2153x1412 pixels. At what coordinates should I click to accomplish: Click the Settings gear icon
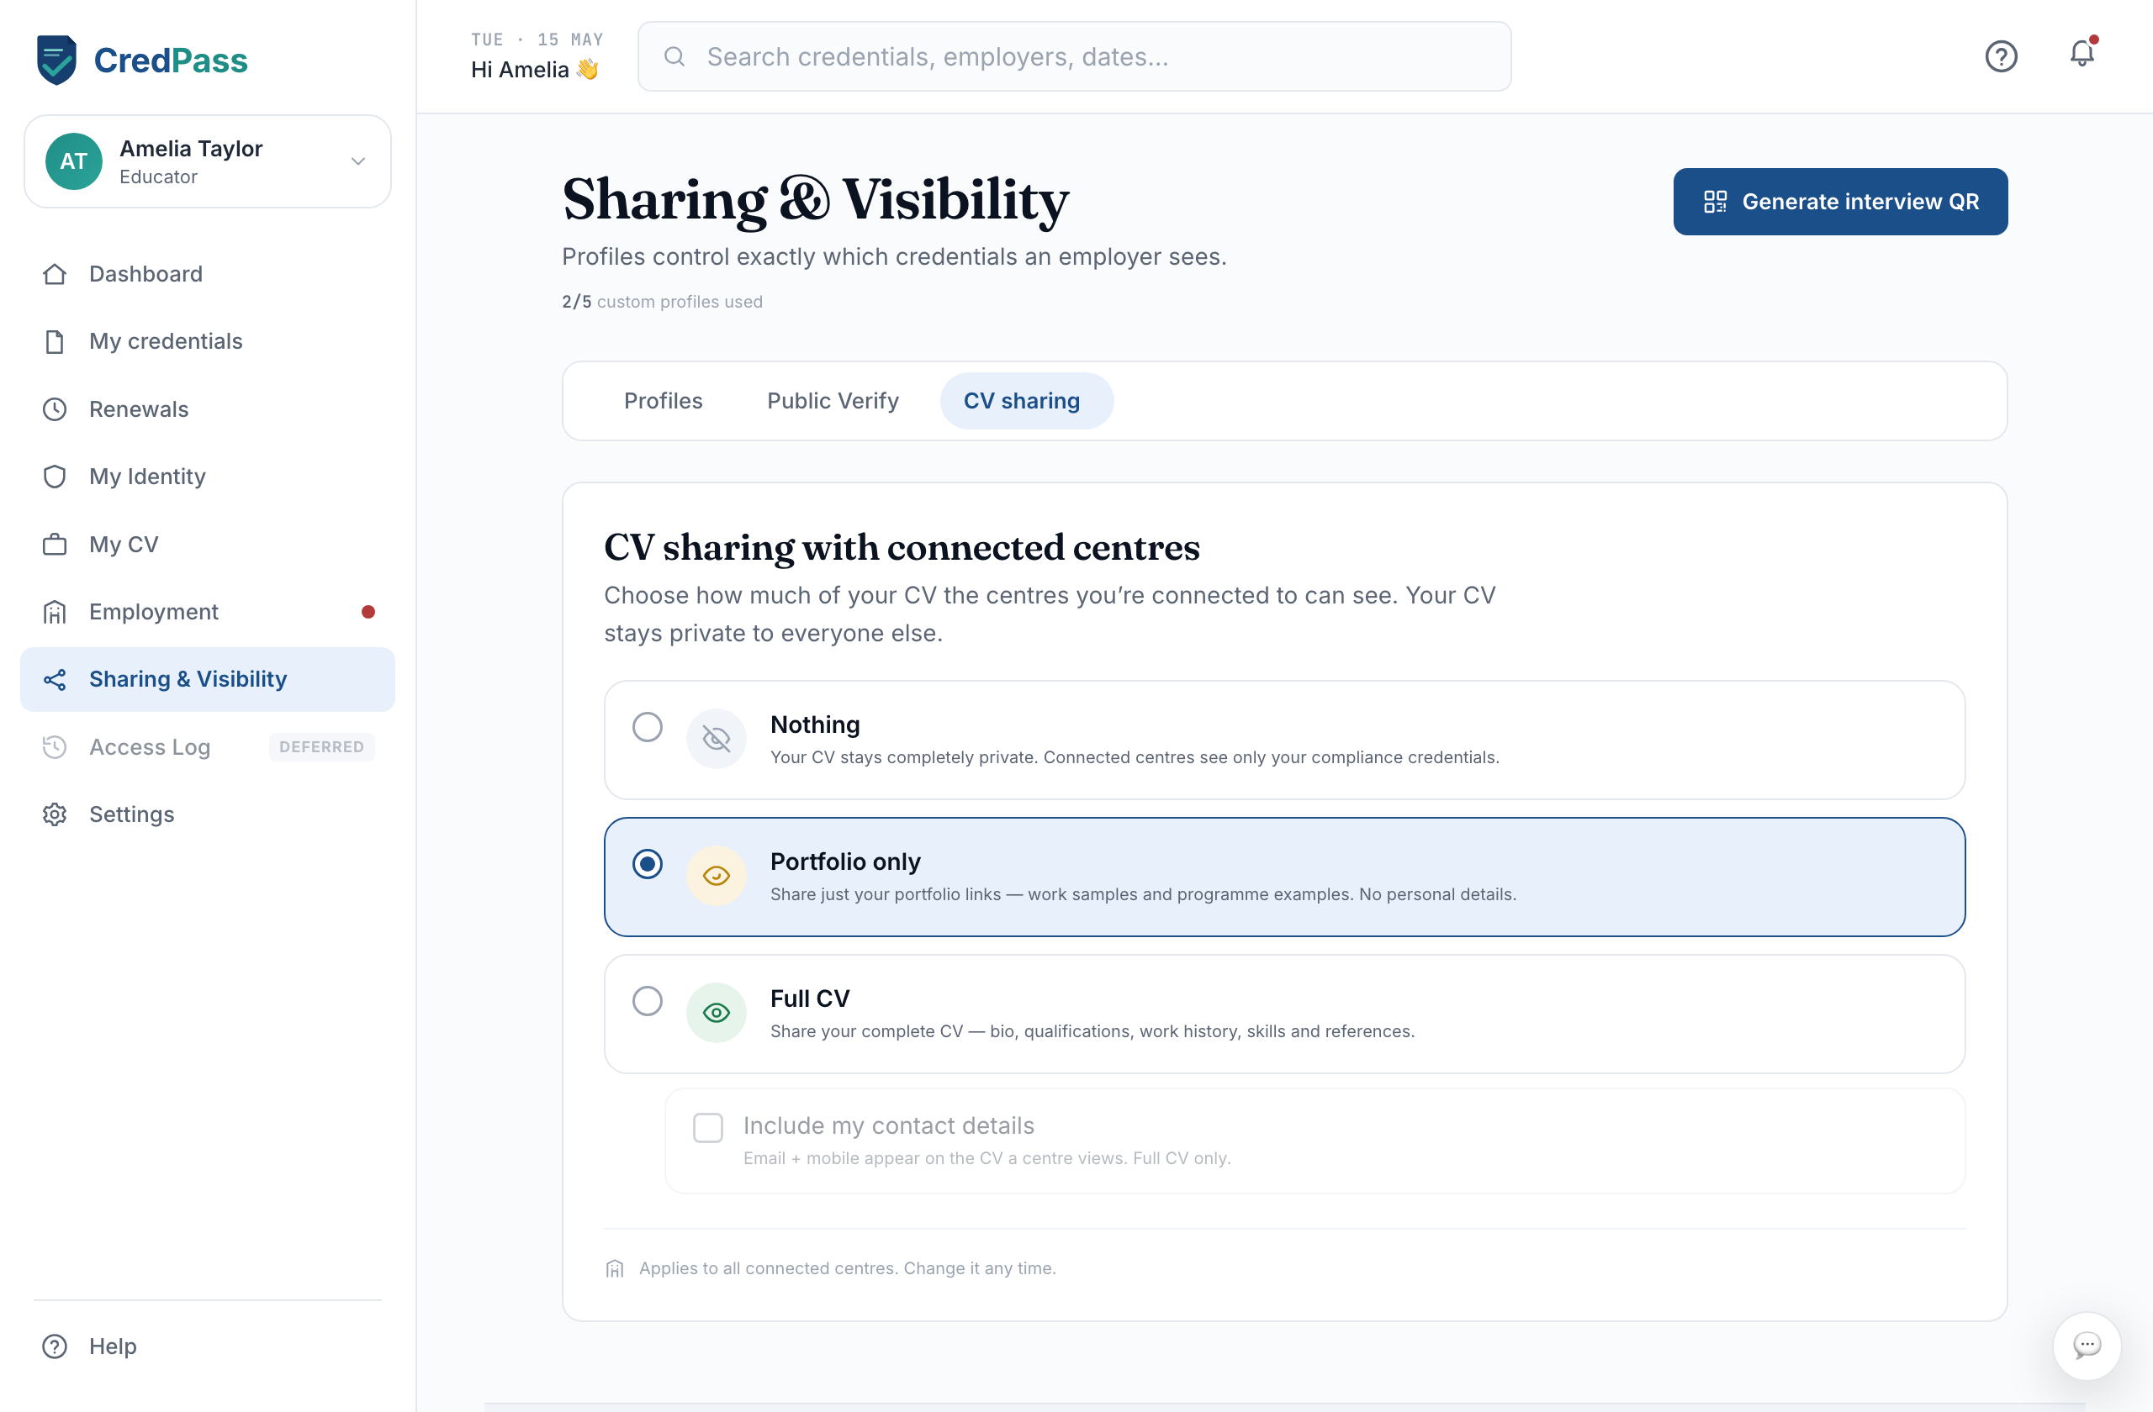[55, 814]
